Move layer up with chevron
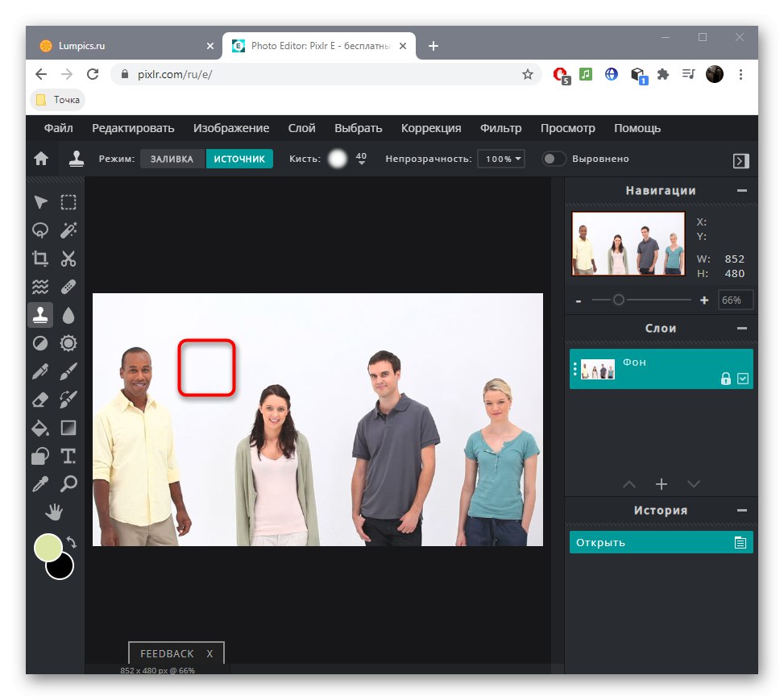784x700 pixels. pos(629,484)
